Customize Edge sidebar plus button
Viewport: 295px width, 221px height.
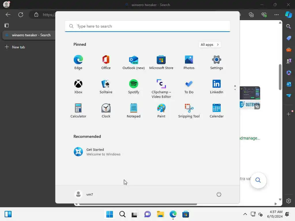tap(289, 114)
